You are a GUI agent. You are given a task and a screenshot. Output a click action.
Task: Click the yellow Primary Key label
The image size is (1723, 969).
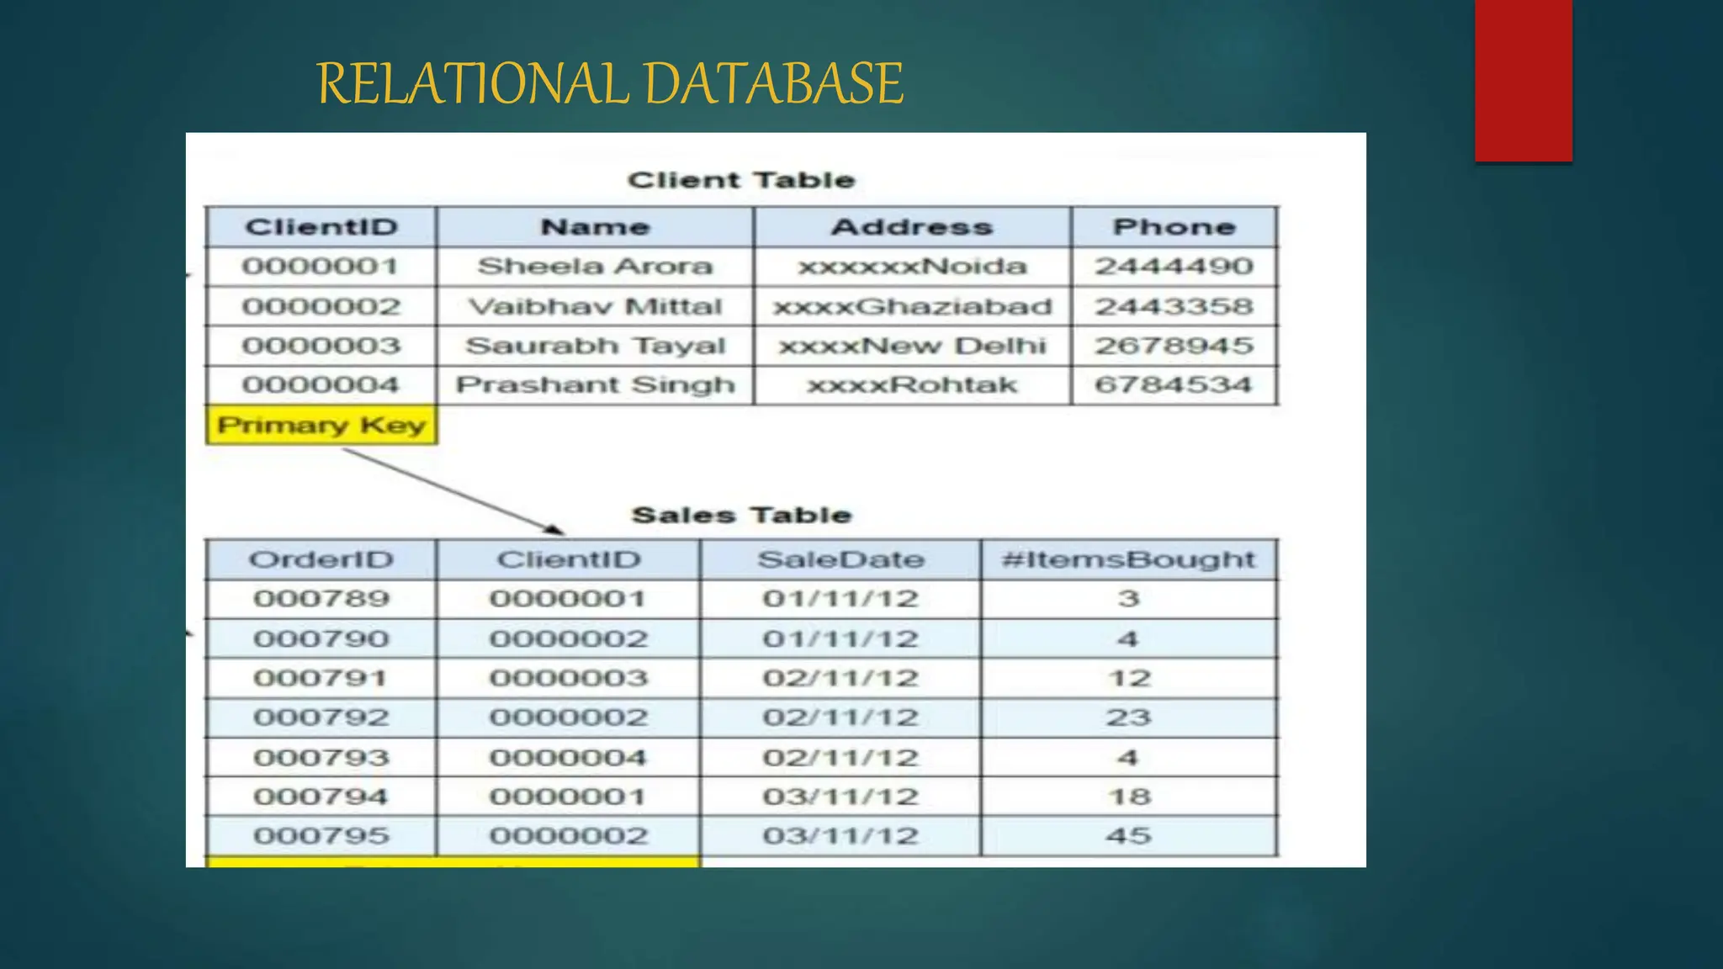tap(321, 425)
